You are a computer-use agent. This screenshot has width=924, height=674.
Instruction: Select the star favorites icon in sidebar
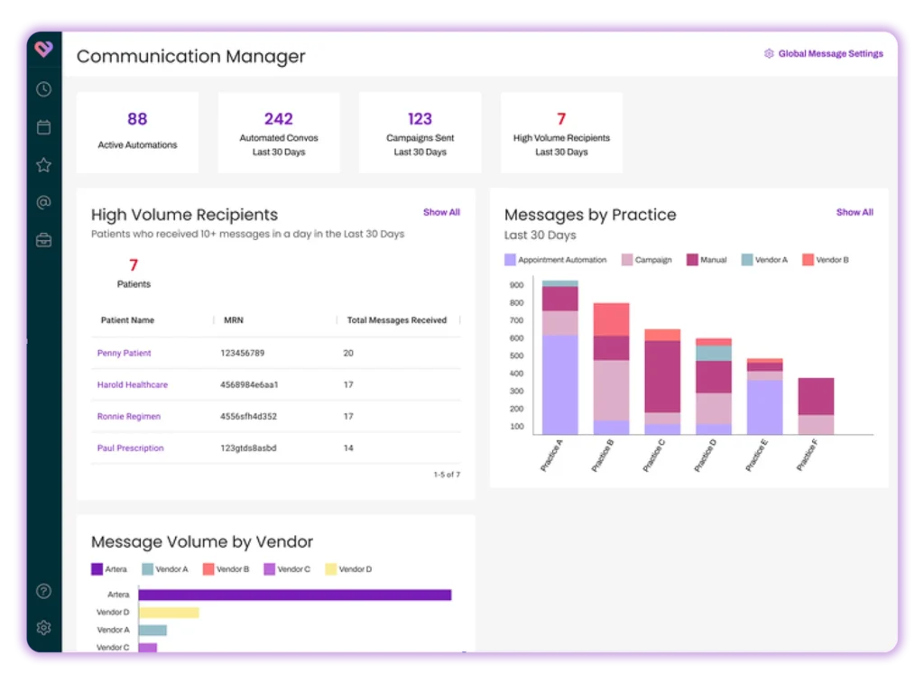[43, 165]
